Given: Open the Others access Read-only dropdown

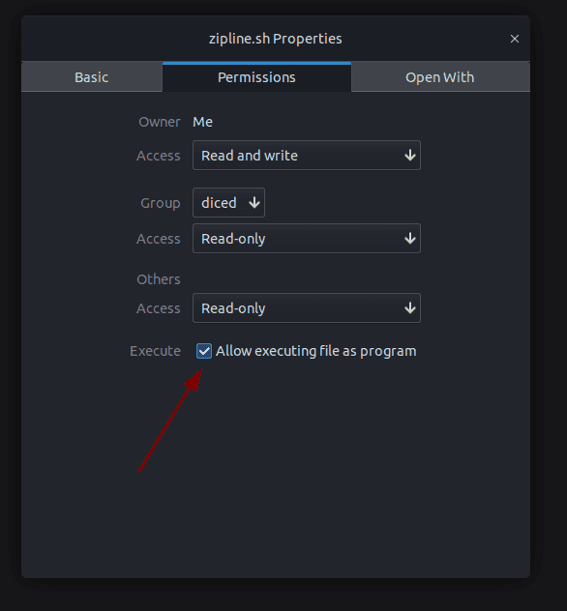Looking at the screenshot, I should point(307,308).
